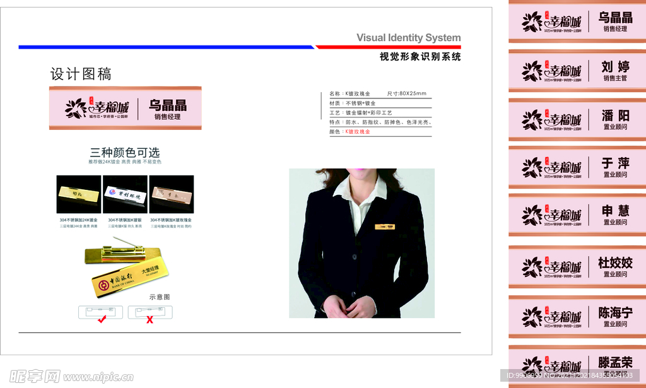646x388 pixels.
Task: Click the 材质 不锈钢+镀金 spec line
Action: pyautogui.click(x=352, y=103)
